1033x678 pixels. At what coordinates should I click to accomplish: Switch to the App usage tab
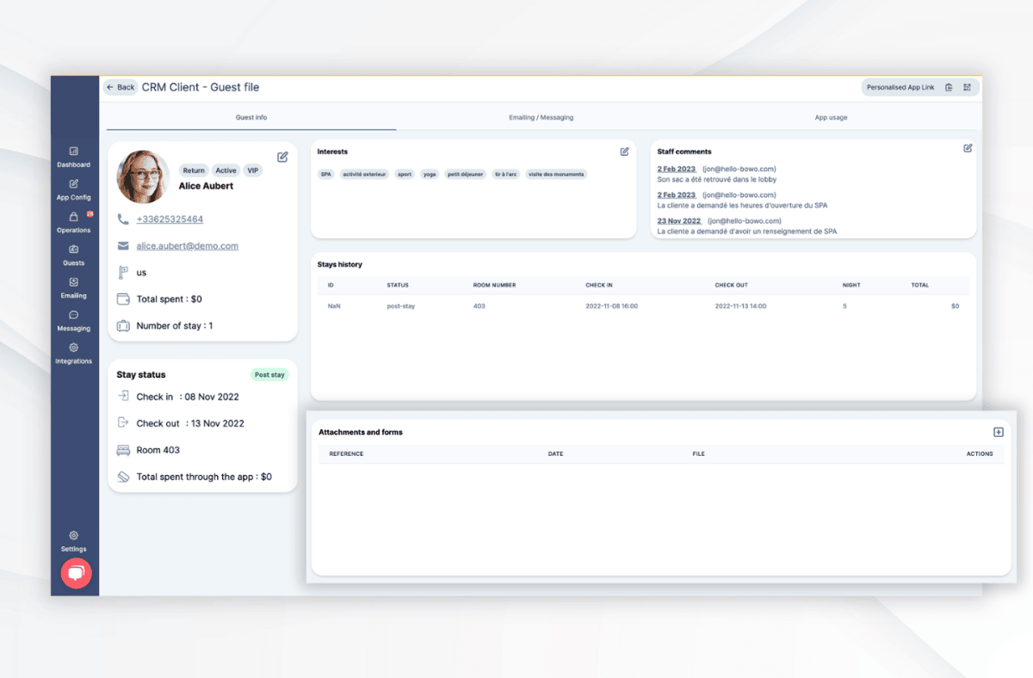(831, 117)
